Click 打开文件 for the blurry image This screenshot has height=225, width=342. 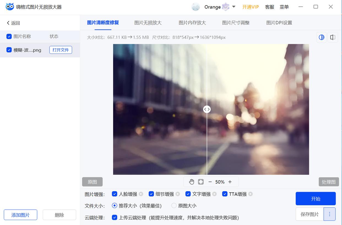(x=61, y=50)
